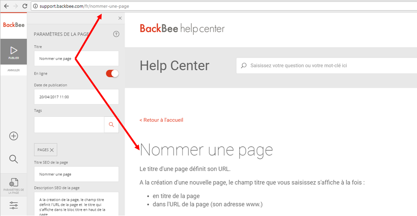This screenshot has width=417, height=216.
Task: Click the help question mark icon
Action: tap(116, 34)
